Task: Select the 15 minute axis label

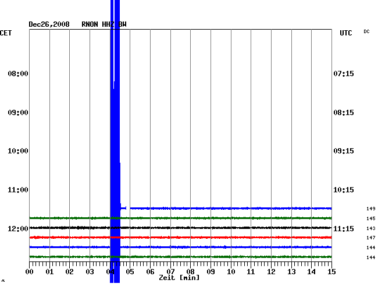Action: (x=331, y=272)
